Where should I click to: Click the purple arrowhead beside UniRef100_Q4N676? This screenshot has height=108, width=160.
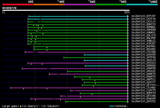pyautogui.click(x=128, y=74)
